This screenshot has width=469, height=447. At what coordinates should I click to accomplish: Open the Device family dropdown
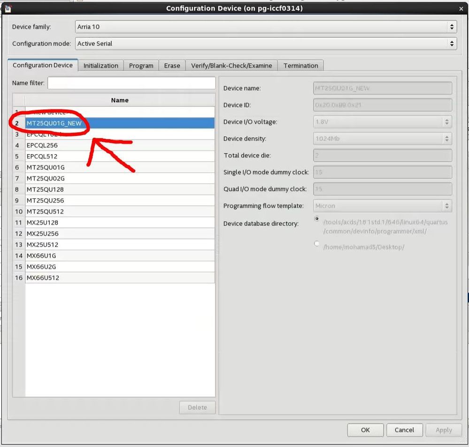(x=266, y=27)
